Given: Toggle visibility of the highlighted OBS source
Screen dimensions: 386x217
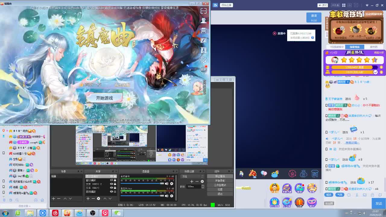Looking at the screenshot, I should [111, 176].
